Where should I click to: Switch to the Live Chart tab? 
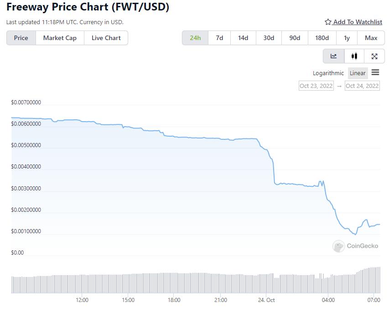[106, 38]
